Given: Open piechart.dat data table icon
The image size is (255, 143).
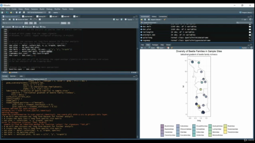Looking at the screenshot, I should (x=250, y=35).
